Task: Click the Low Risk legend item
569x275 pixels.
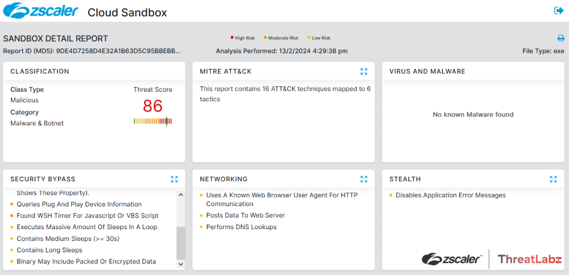Action: (x=319, y=38)
